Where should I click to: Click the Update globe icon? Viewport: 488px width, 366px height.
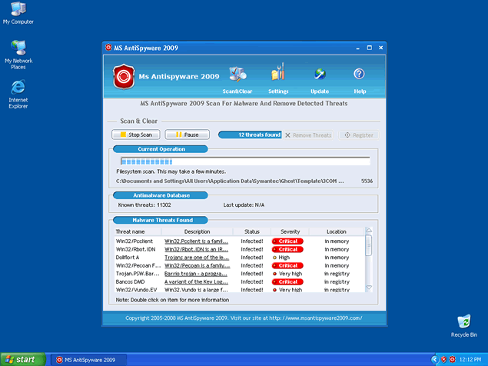[x=320, y=75]
